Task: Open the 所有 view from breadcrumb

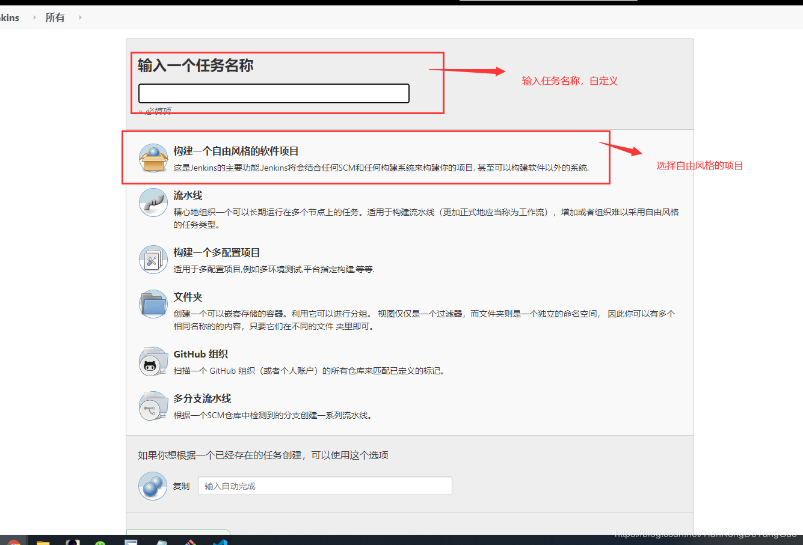Action: click(x=55, y=17)
